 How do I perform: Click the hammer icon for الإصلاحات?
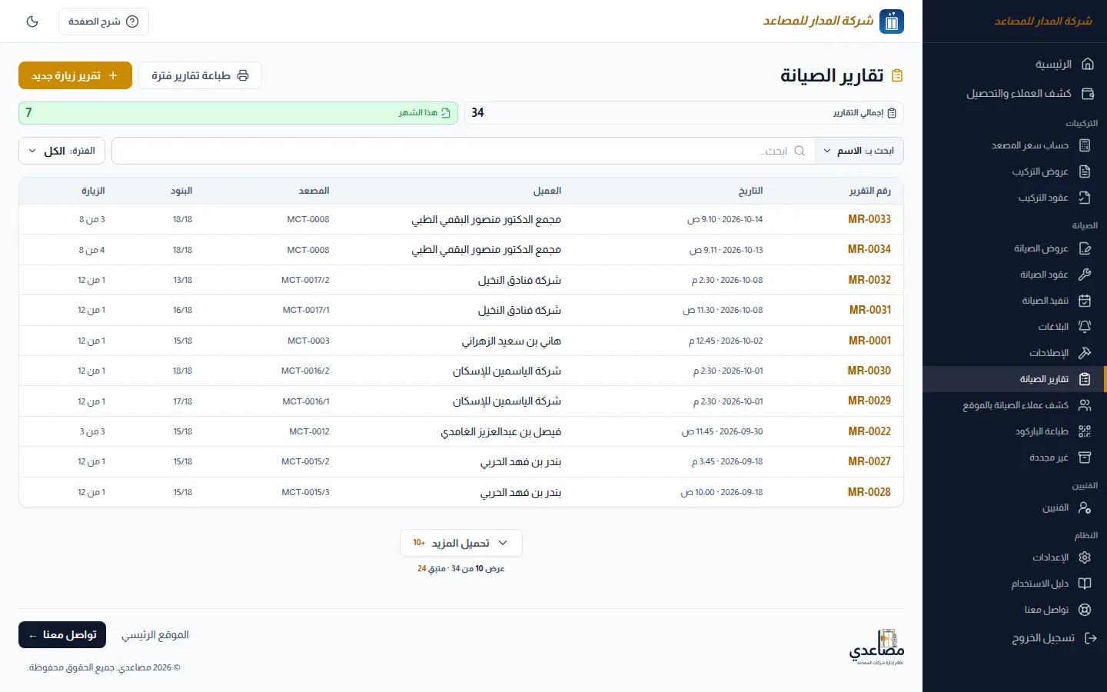(1085, 353)
